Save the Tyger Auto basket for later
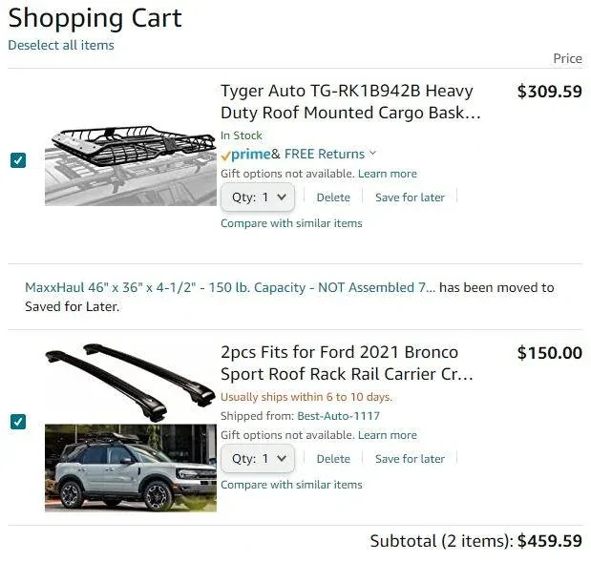The height and width of the screenshot is (562, 591). coord(410,198)
